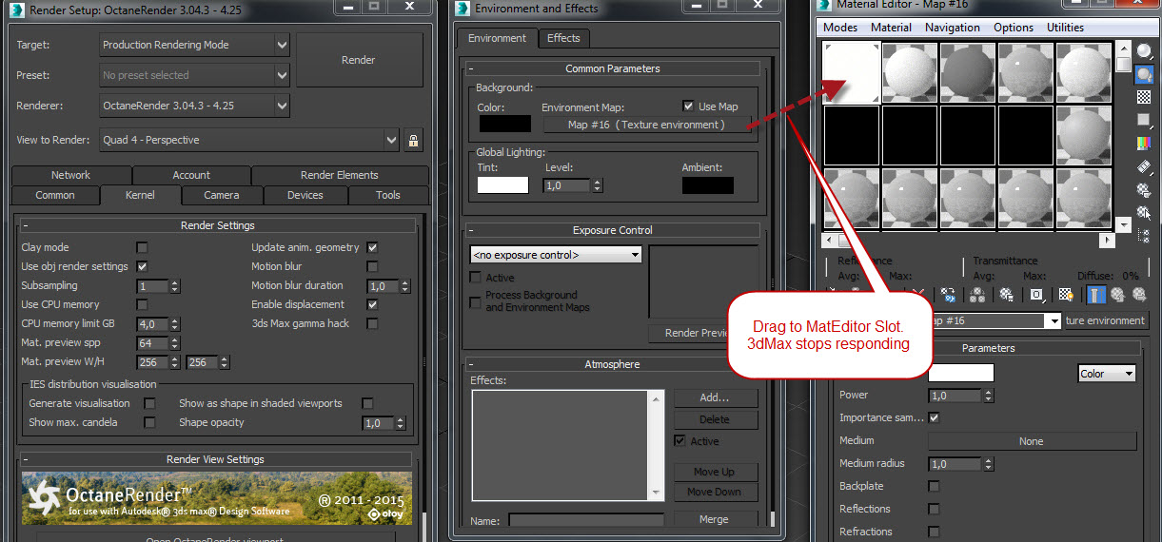Enable the Clay mode checkbox
Screen dimensions: 1162x542
(x=142, y=247)
